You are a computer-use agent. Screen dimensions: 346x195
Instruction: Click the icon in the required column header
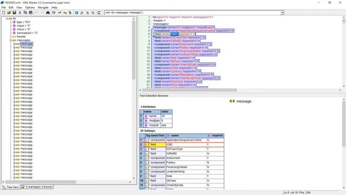click(209, 135)
